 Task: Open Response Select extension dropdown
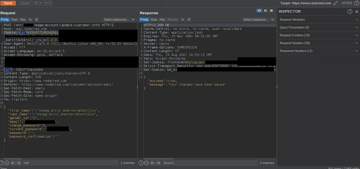pos(259,19)
